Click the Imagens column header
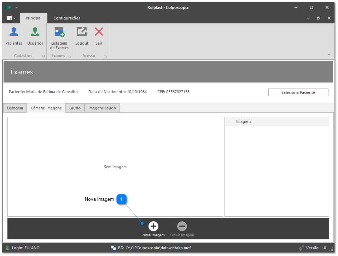338x256 pixels. tap(281, 121)
